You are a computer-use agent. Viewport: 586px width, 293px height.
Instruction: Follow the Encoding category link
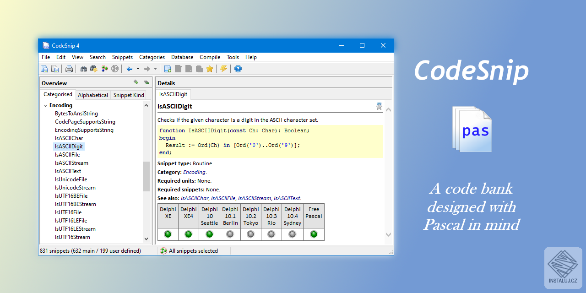pyautogui.click(x=194, y=172)
